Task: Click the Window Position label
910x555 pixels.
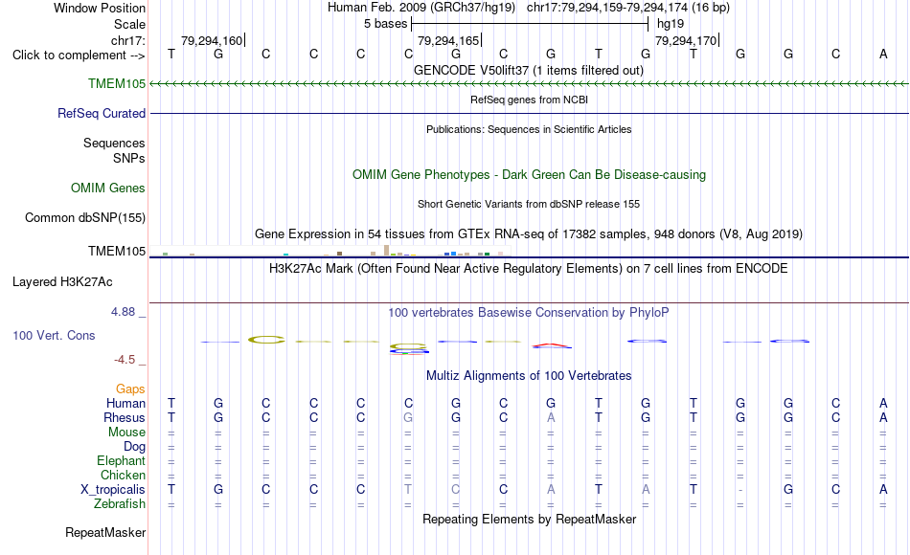Action: pyautogui.click(x=100, y=8)
